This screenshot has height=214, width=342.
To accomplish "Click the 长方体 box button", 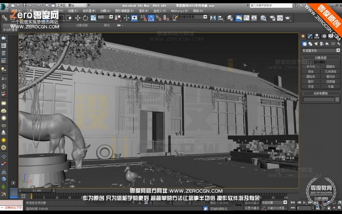I will (x=311, y=67).
